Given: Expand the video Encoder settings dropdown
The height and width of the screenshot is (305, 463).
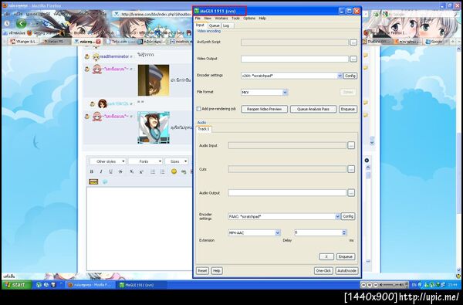Looking at the screenshot, I should 340,76.
